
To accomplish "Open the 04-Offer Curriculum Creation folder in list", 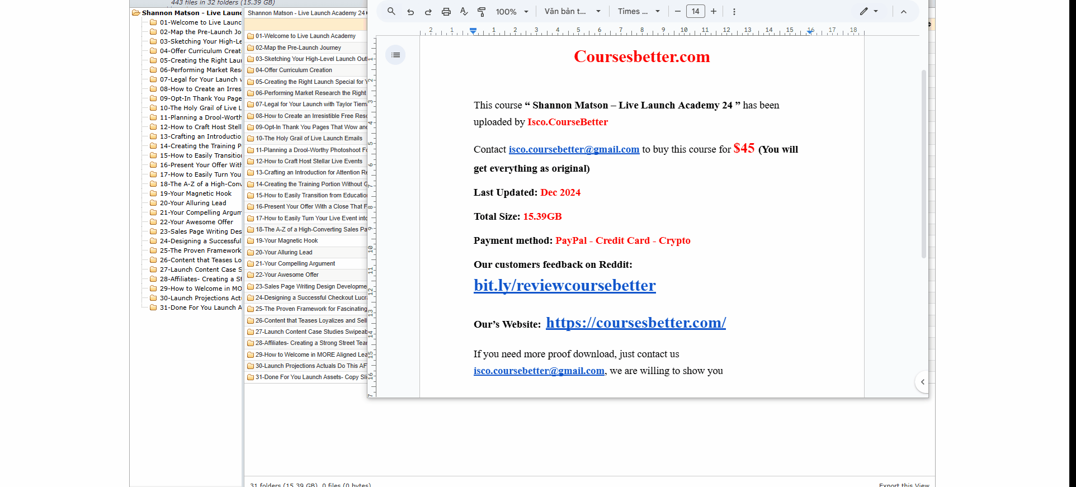I will pyautogui.click(x=294, y=70).
